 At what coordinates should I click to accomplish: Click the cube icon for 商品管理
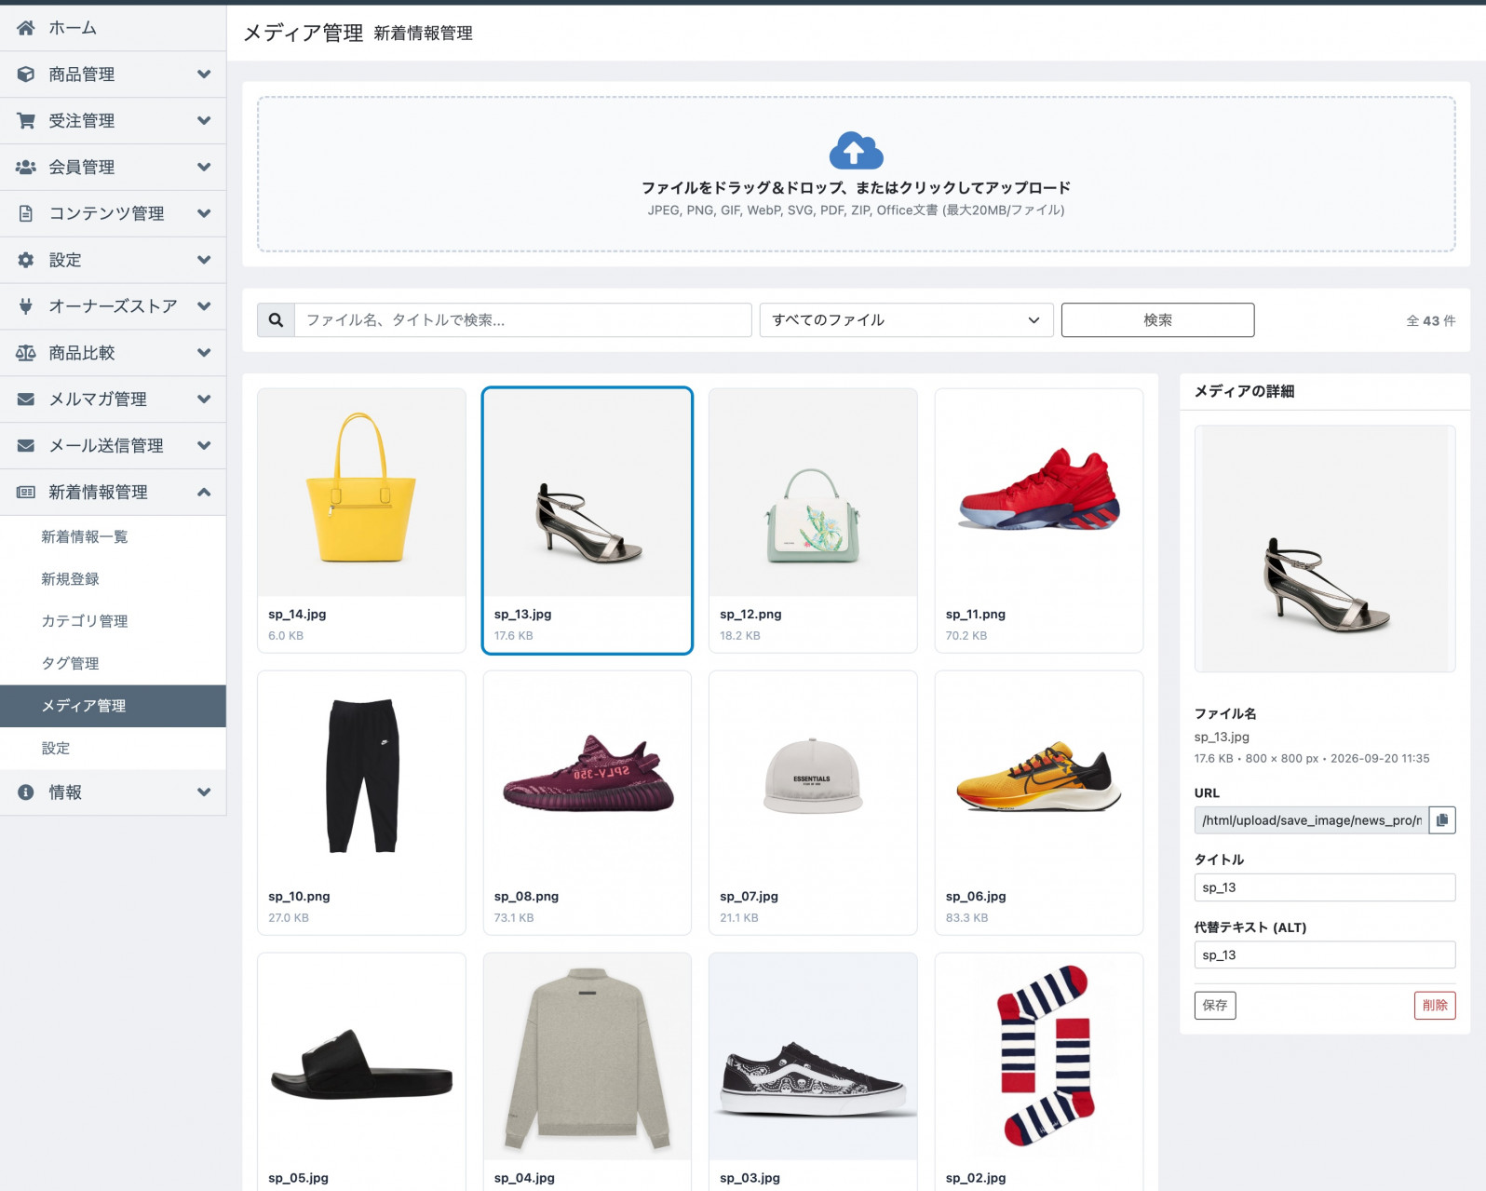pos(26,74)
